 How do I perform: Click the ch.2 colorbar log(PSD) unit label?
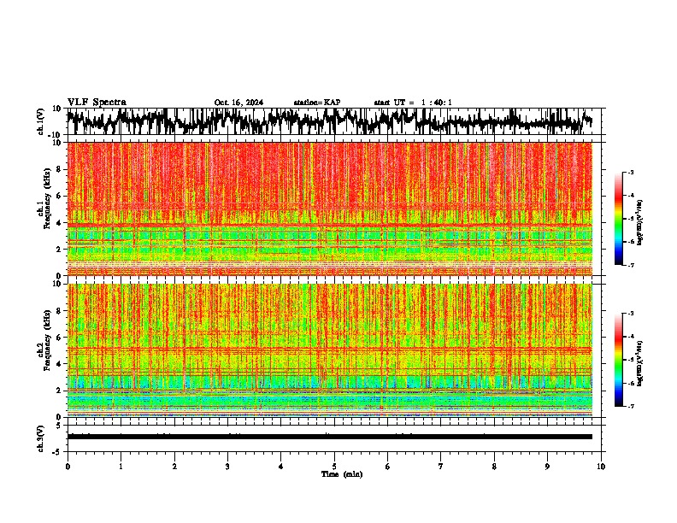[640, 363]
